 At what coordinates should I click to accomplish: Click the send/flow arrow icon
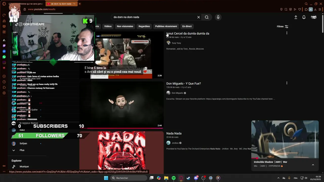click(295, 9)
